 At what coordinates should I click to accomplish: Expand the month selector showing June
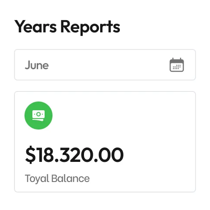105,65
